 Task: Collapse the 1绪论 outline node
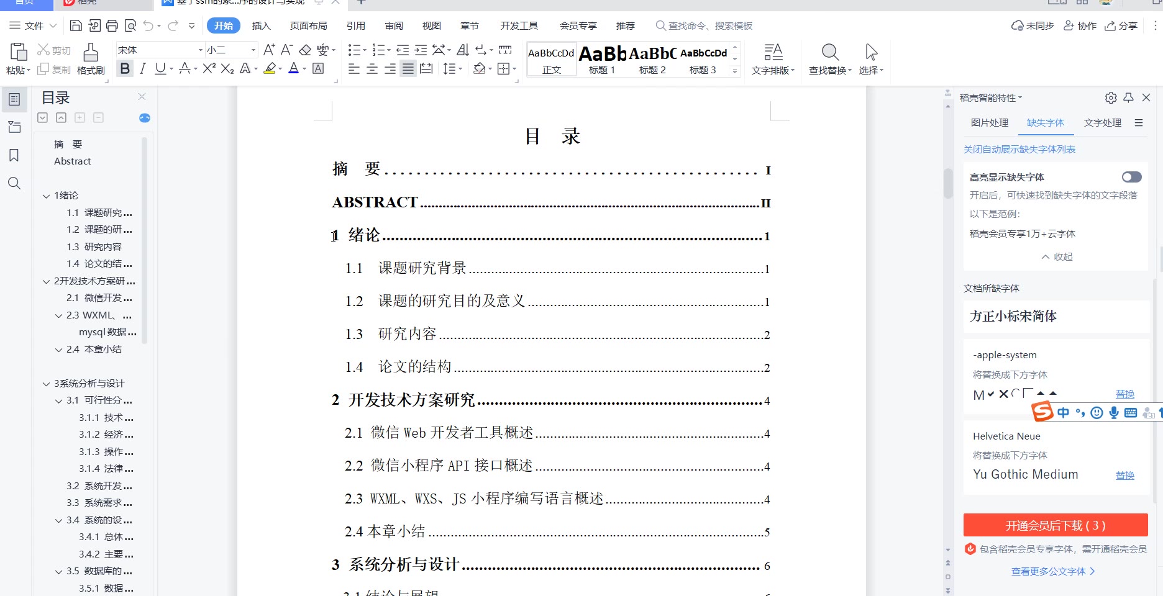coord(46,196)
